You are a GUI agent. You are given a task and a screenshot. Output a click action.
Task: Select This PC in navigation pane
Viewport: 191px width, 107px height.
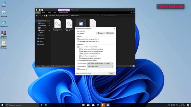click(x=41, y=41)
